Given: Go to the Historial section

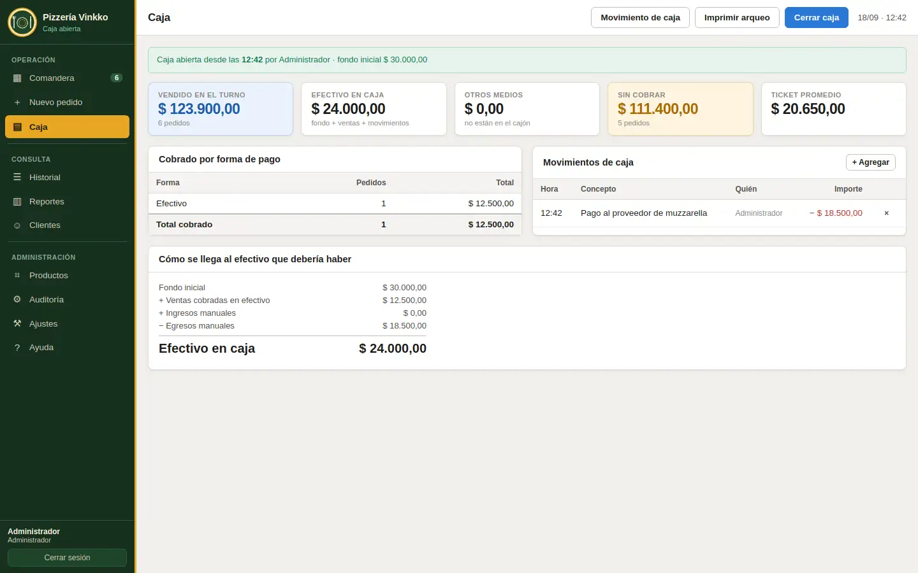Looking at the screenshot, I should pos(67,178).
